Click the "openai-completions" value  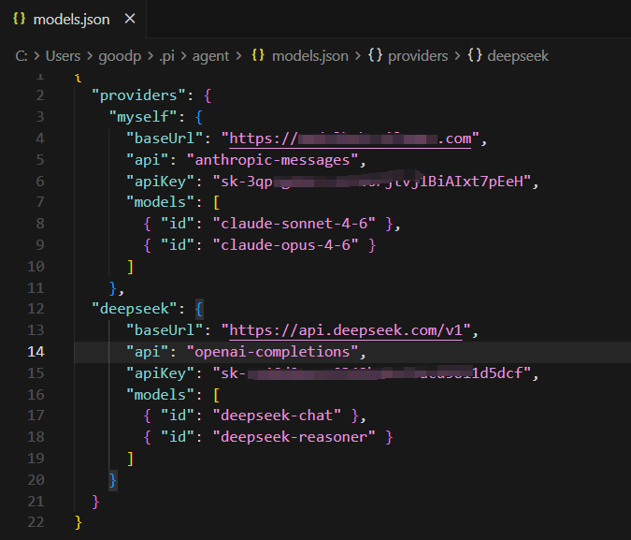[x=272, y=352]
